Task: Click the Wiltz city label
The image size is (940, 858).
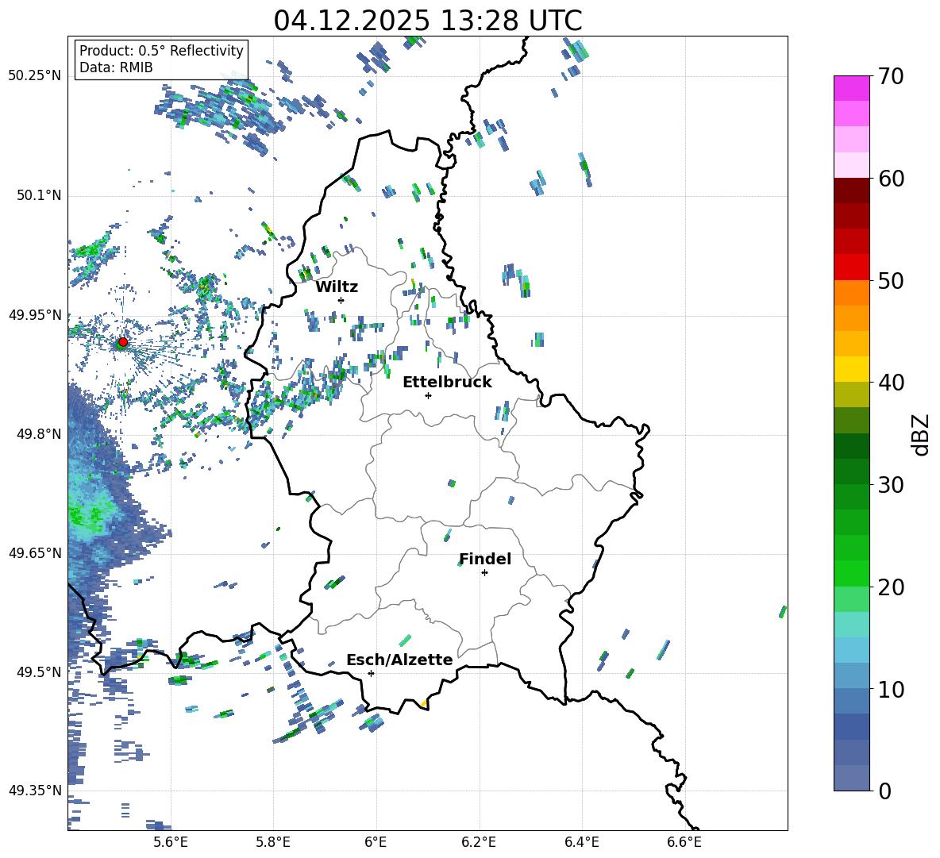Action: (x=337, y=287)
